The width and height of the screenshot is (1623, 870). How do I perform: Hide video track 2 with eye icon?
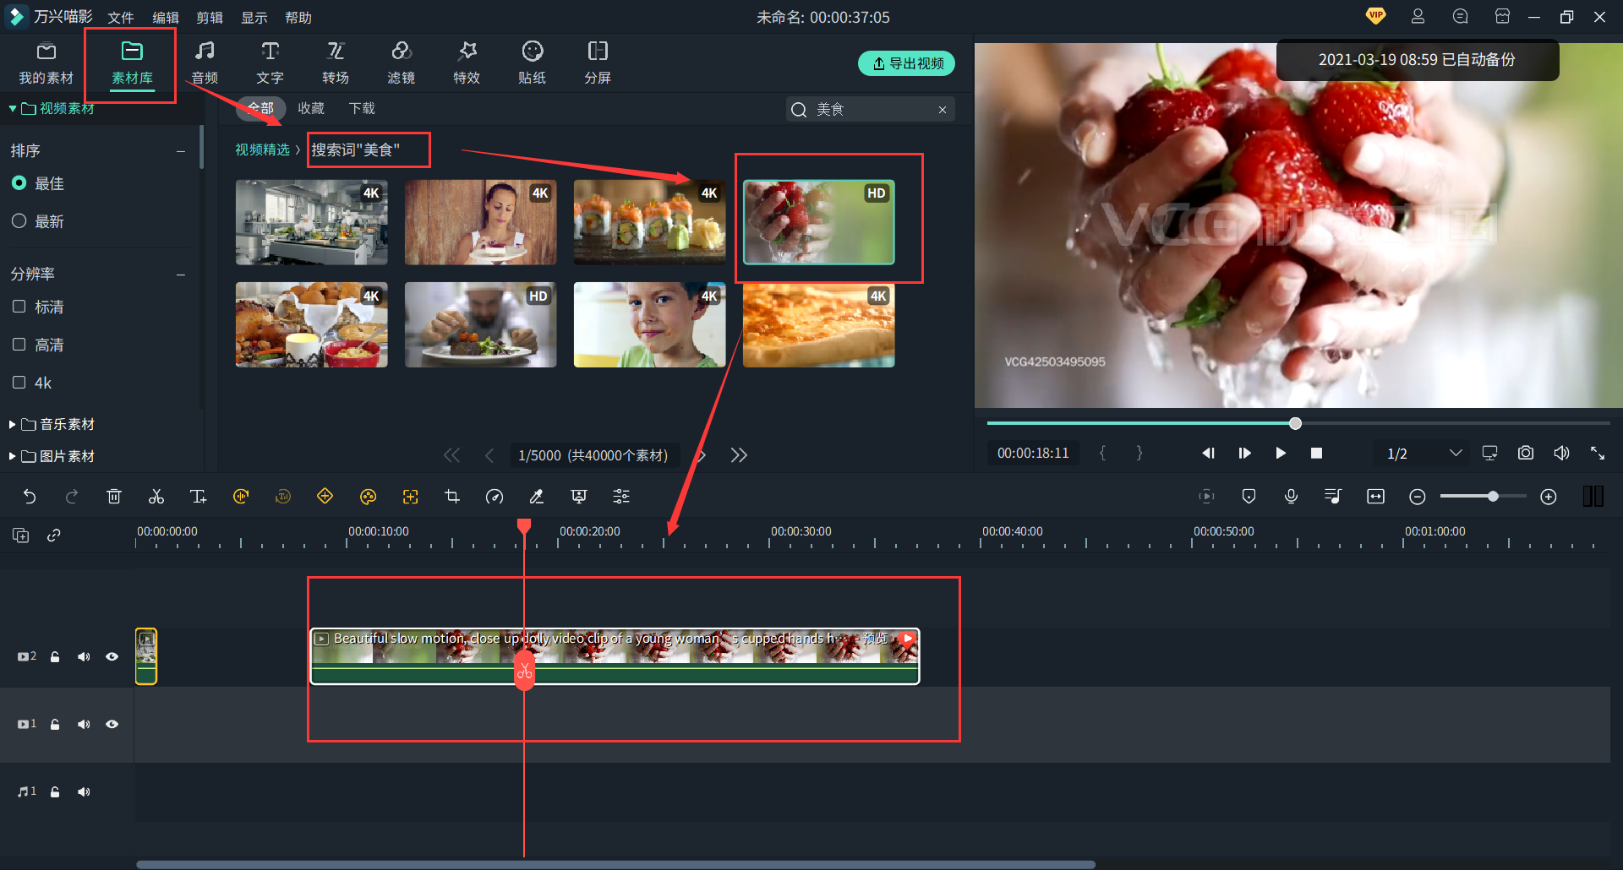pyautogui.click(x=112, y=656)
